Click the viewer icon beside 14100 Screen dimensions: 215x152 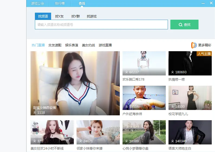pyautogui.click(x=173, y=106)
